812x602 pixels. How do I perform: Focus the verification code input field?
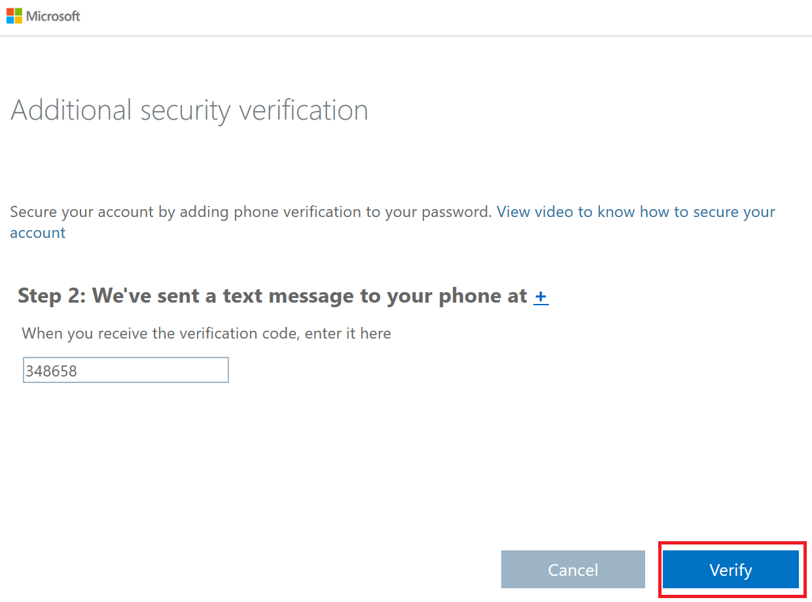point(126,370)
